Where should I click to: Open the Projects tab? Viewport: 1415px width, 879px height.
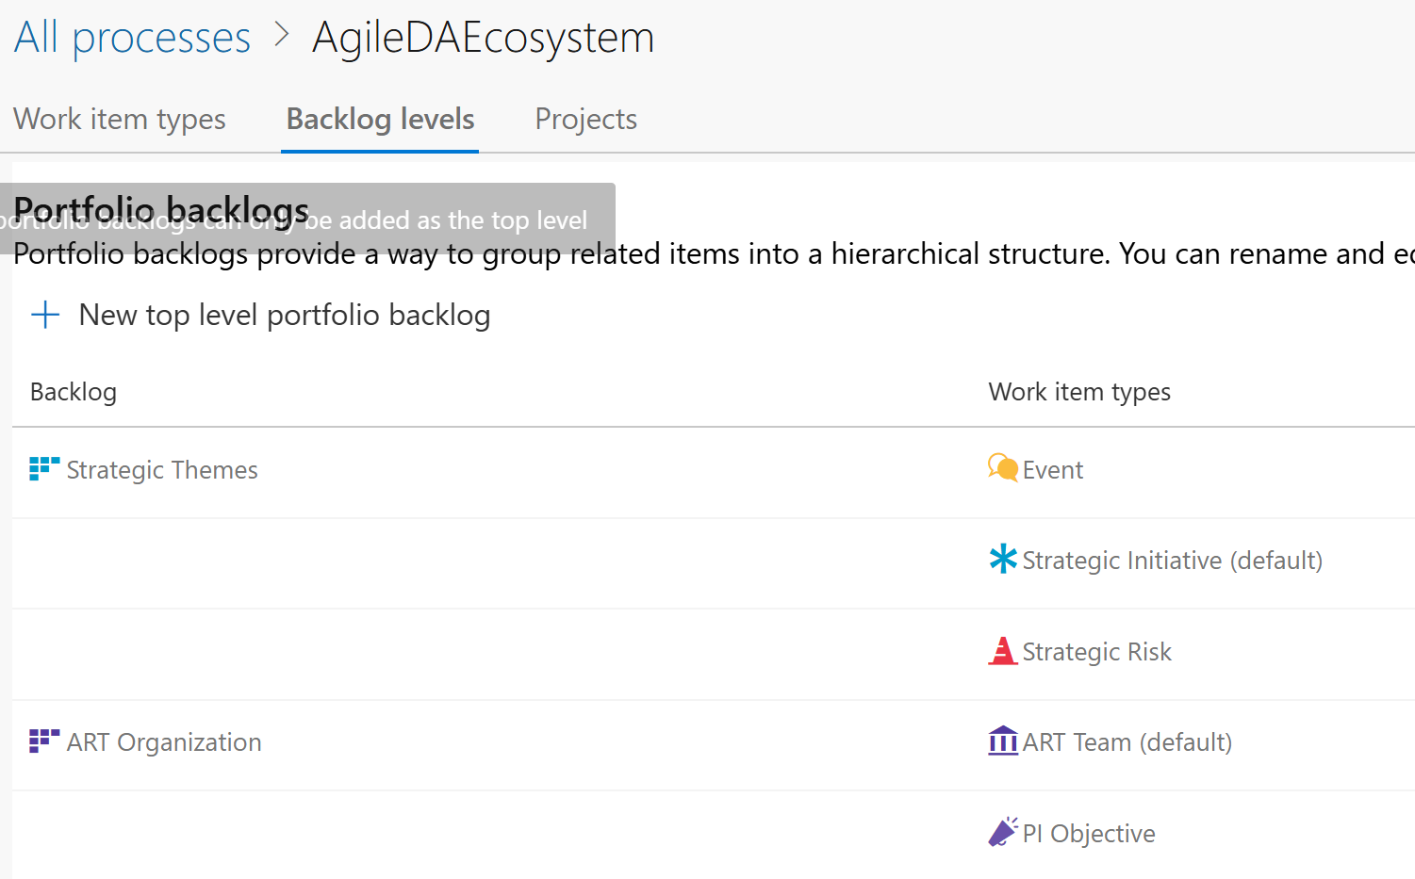click(x=586, y=120)
